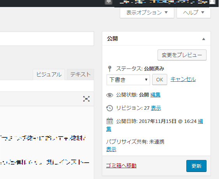Switch editor to ビジュアル tab
The width and height of the screenshot is (219, 179).
[x=49, y=74]
